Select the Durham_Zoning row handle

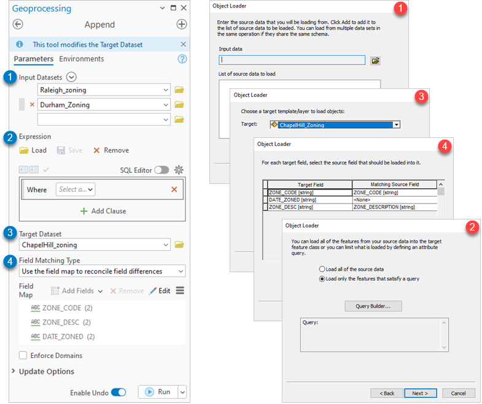(x=22, y=104)
